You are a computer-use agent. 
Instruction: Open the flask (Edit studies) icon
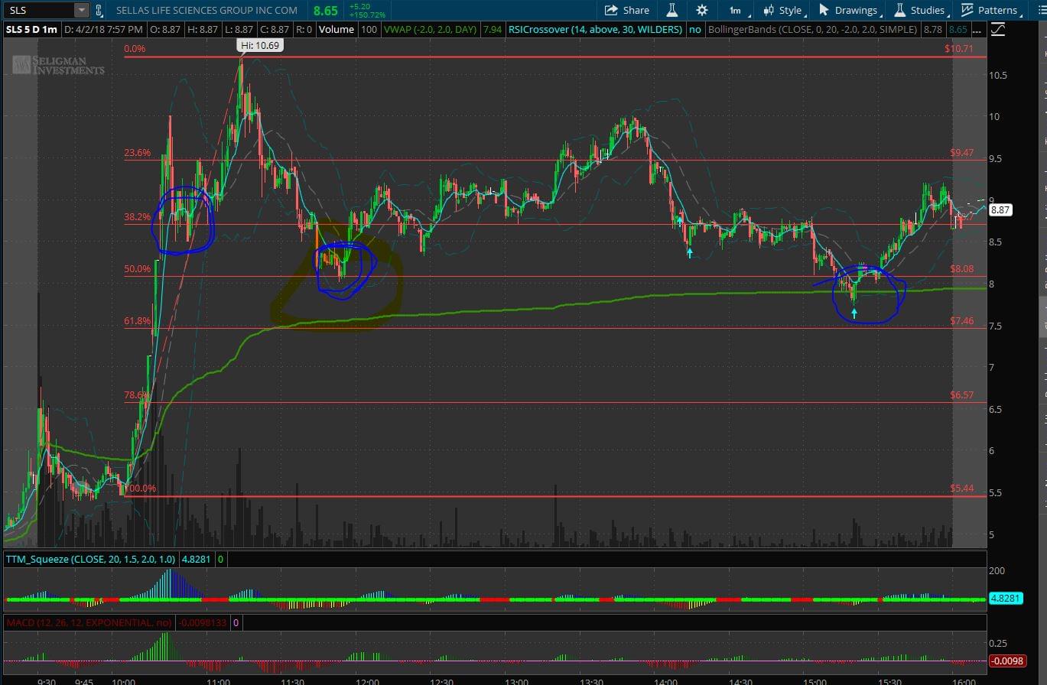[x=672, y=10]
